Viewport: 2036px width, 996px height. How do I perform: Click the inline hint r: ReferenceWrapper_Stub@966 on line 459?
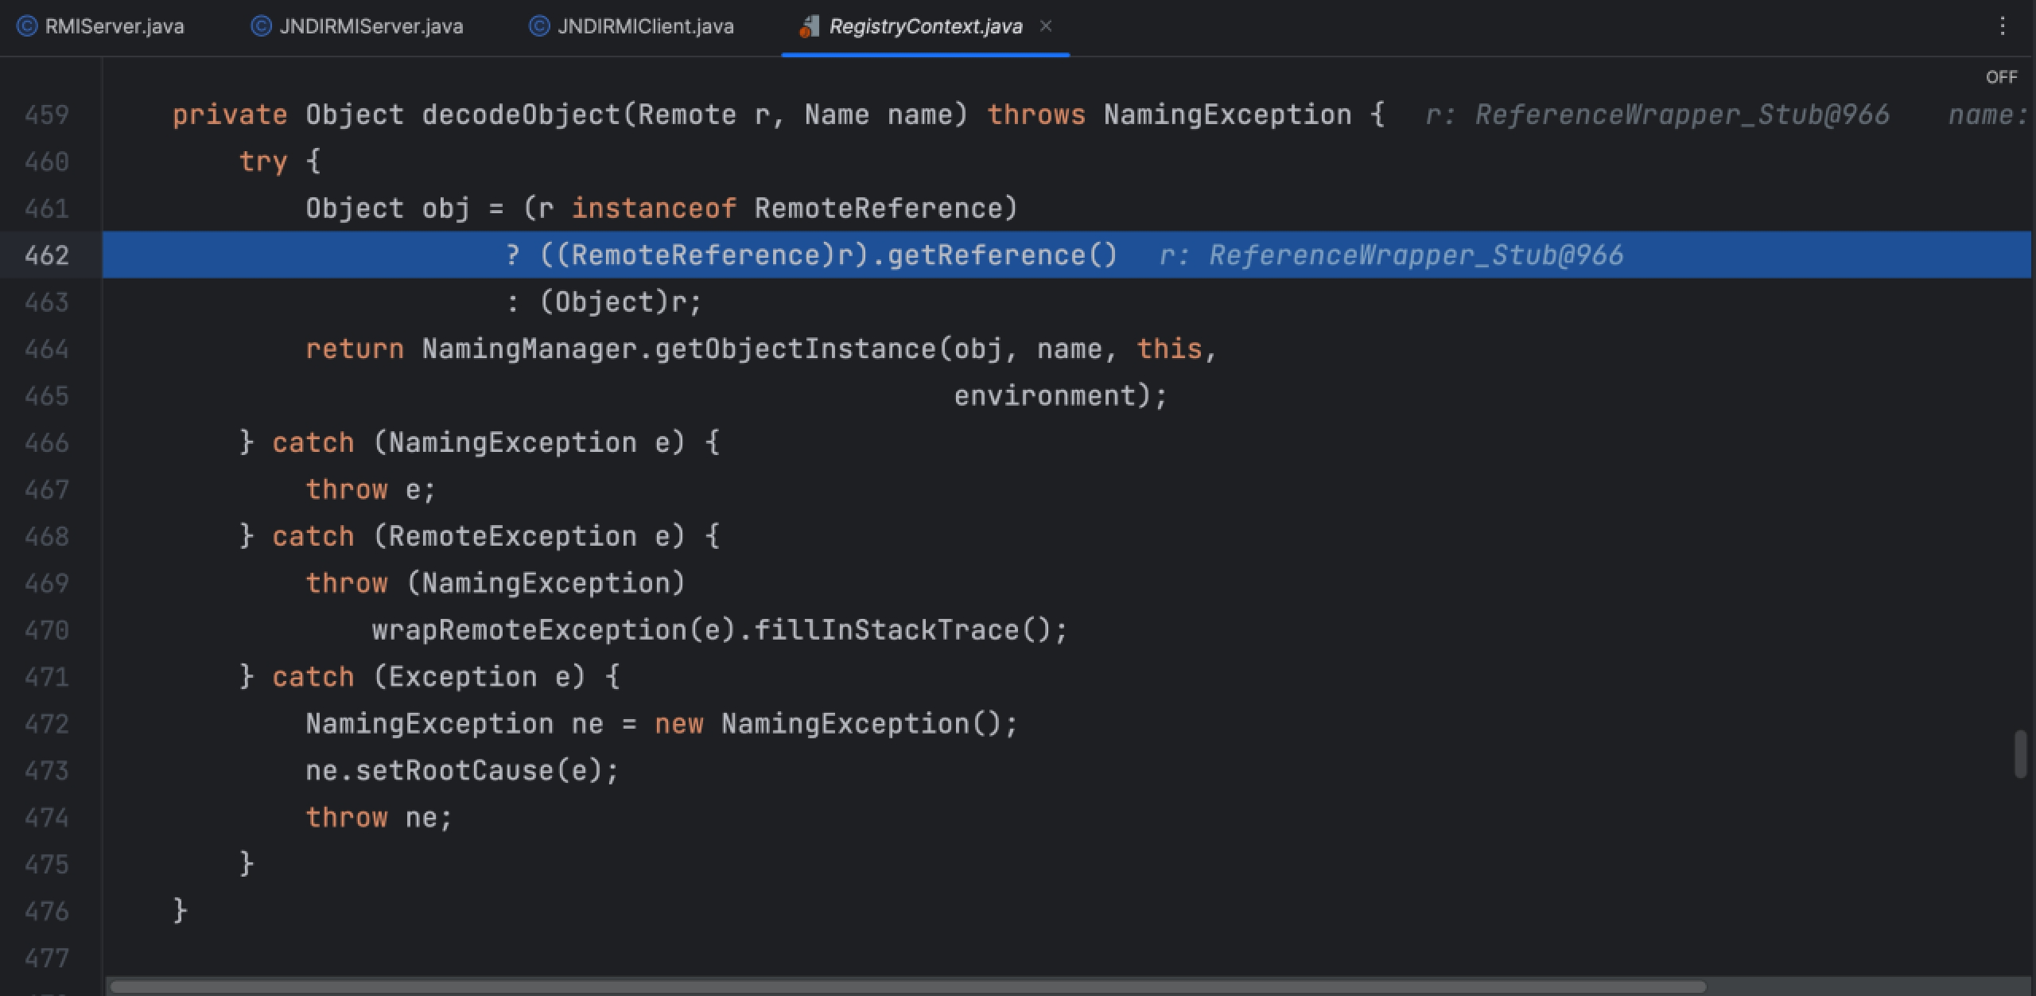click(x=1657, y=115)
